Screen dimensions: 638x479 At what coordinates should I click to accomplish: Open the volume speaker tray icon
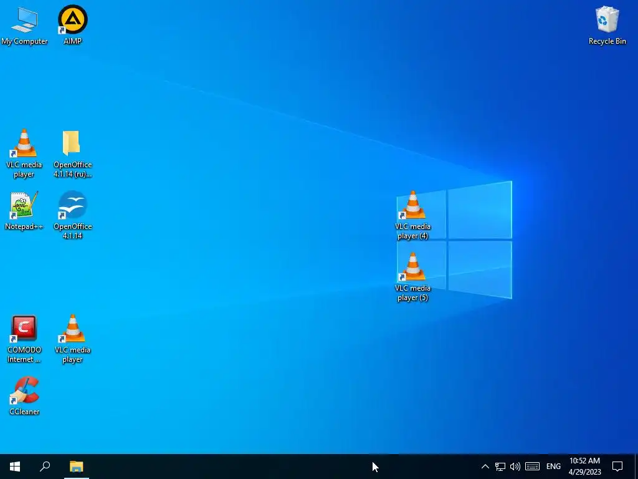coord(515,467)
